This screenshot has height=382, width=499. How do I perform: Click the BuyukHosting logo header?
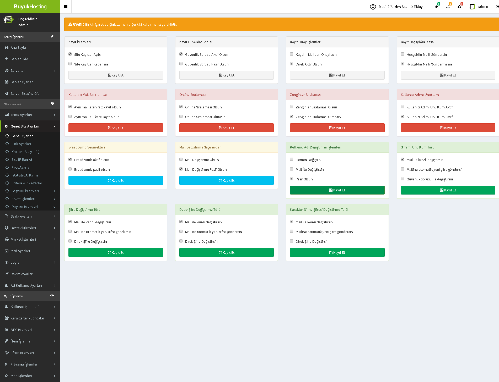pyautogui.click(x=30, y=7)
